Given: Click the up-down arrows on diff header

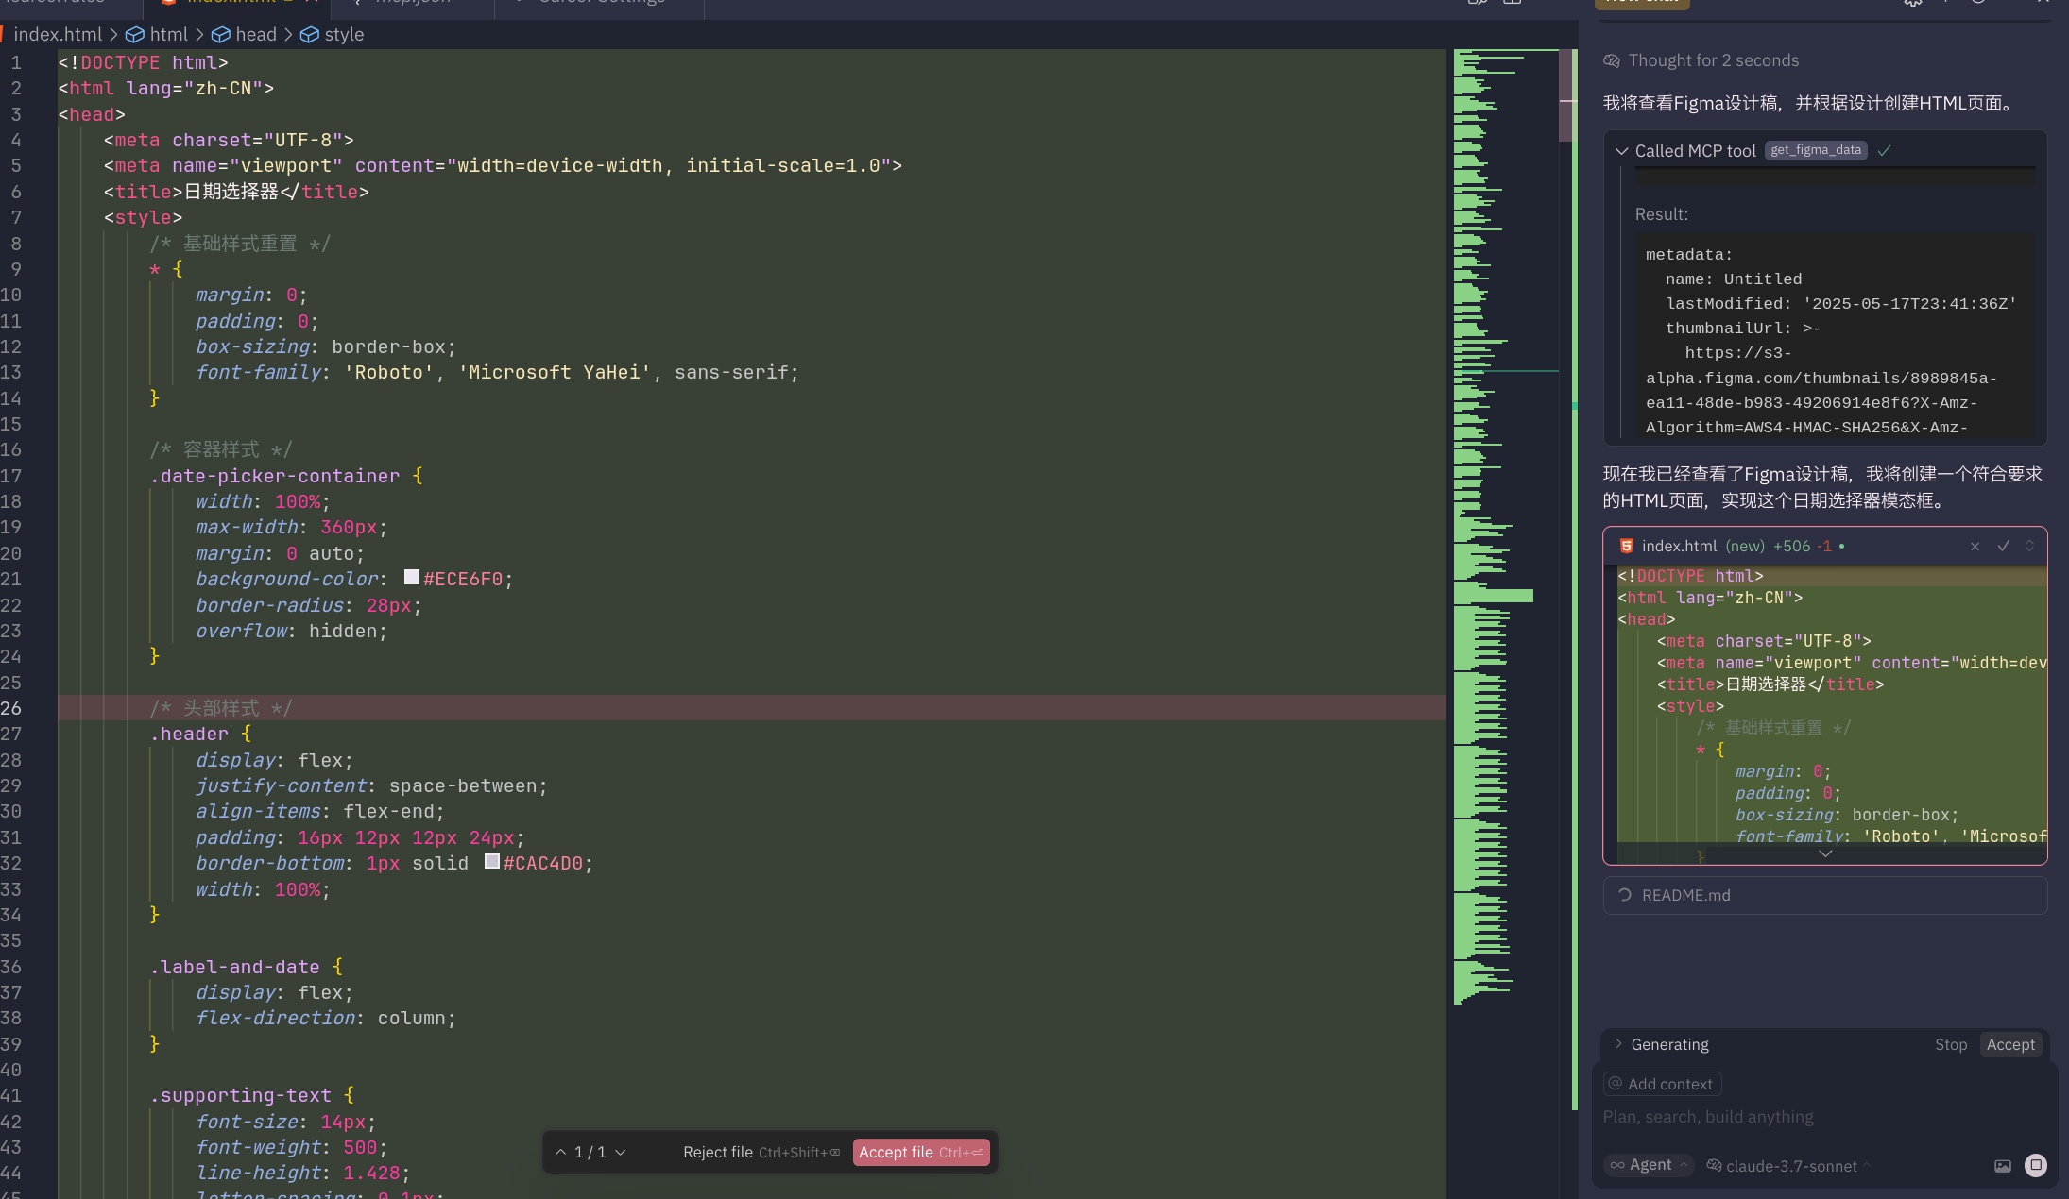Looking at the screenshot, I should click(2029, 546).
